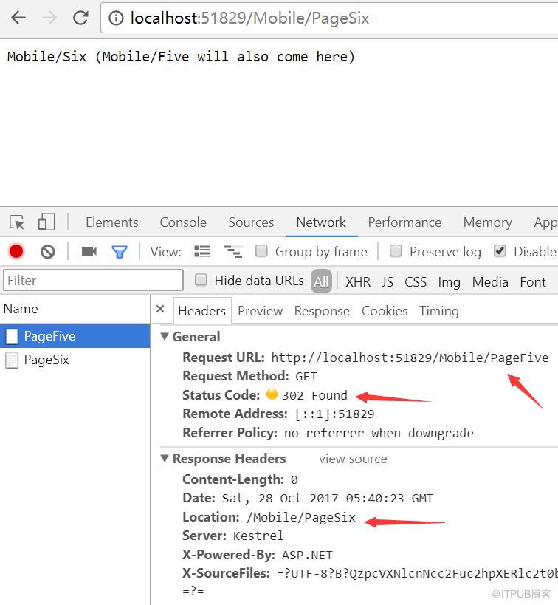The height and width of the screenshot is (605, 558).
Task: Open the Headers tab
Action: coord(202,311)
